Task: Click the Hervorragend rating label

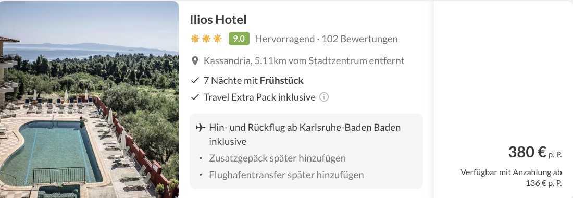Action: 284,39
